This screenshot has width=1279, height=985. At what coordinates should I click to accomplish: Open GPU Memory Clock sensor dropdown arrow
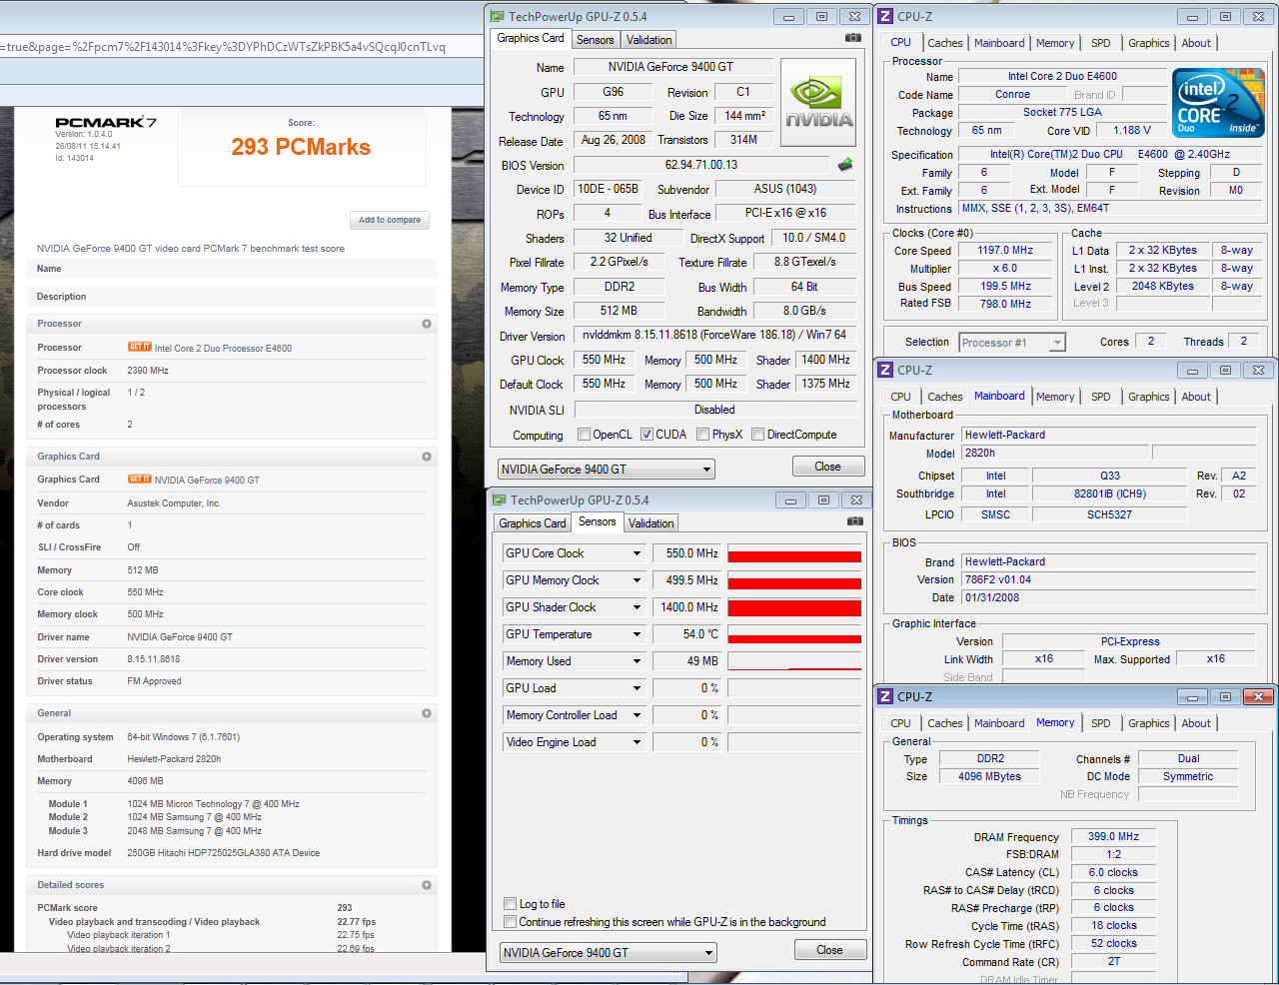coord(637,580)
